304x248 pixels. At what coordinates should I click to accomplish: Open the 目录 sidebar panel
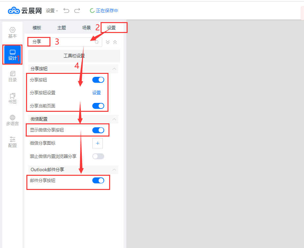(13, 76)
